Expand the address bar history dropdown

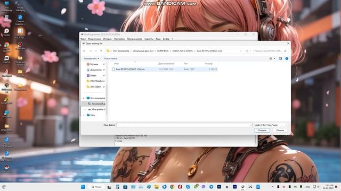coord(240,51)
